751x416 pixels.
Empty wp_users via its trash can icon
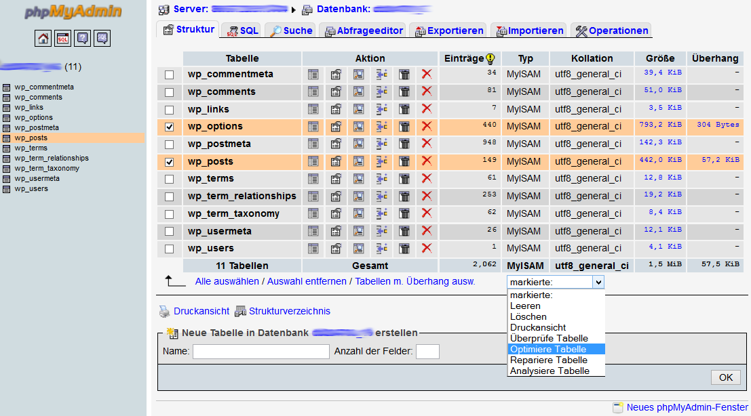[404, 249]
